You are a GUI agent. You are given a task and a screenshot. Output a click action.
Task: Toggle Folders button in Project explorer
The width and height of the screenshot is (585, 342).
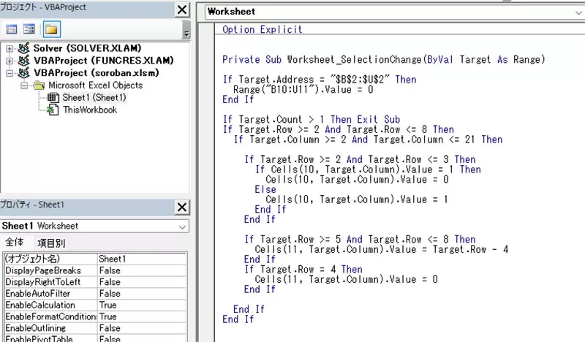tap(50, 29)
